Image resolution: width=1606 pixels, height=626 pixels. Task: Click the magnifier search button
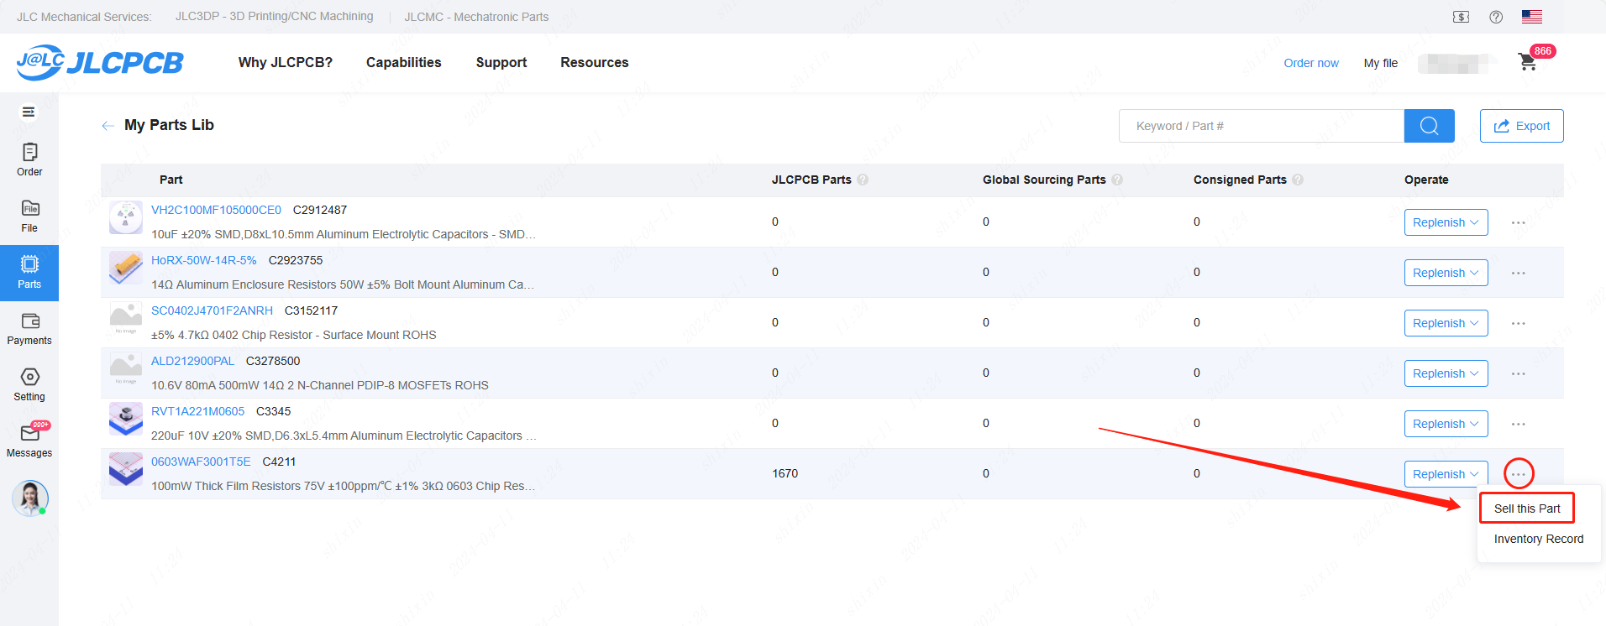tap(1430, 126)
